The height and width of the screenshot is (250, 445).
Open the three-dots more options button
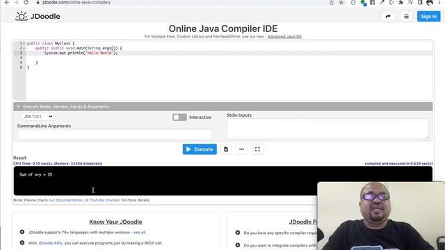[241, 149]
